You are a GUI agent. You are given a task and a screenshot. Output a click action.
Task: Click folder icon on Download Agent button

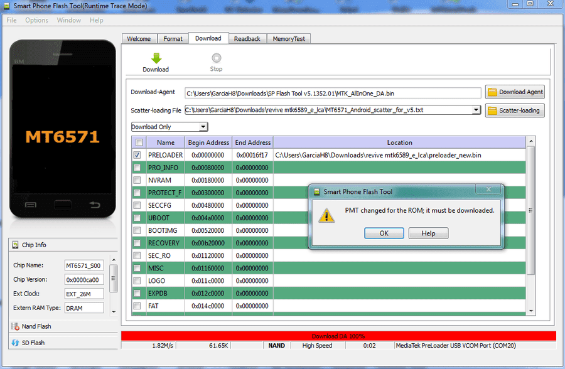(x=492, y=92)
